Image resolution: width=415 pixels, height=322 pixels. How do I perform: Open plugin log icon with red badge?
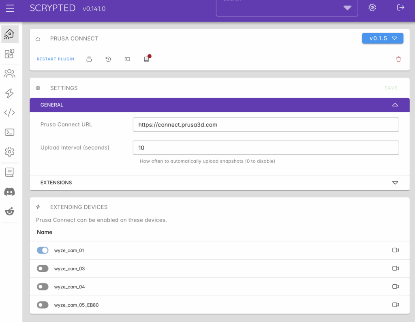pos(147,59)
